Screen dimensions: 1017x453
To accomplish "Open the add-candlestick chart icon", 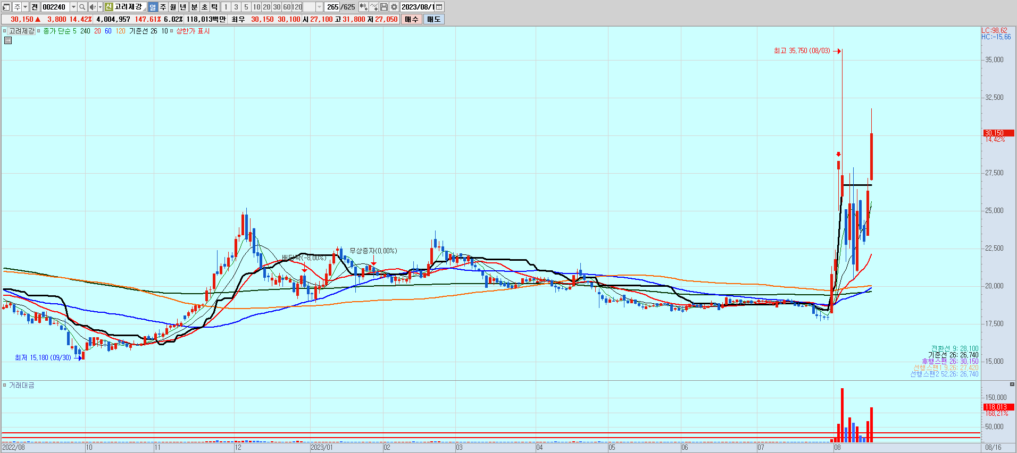I will click(363, 7).
